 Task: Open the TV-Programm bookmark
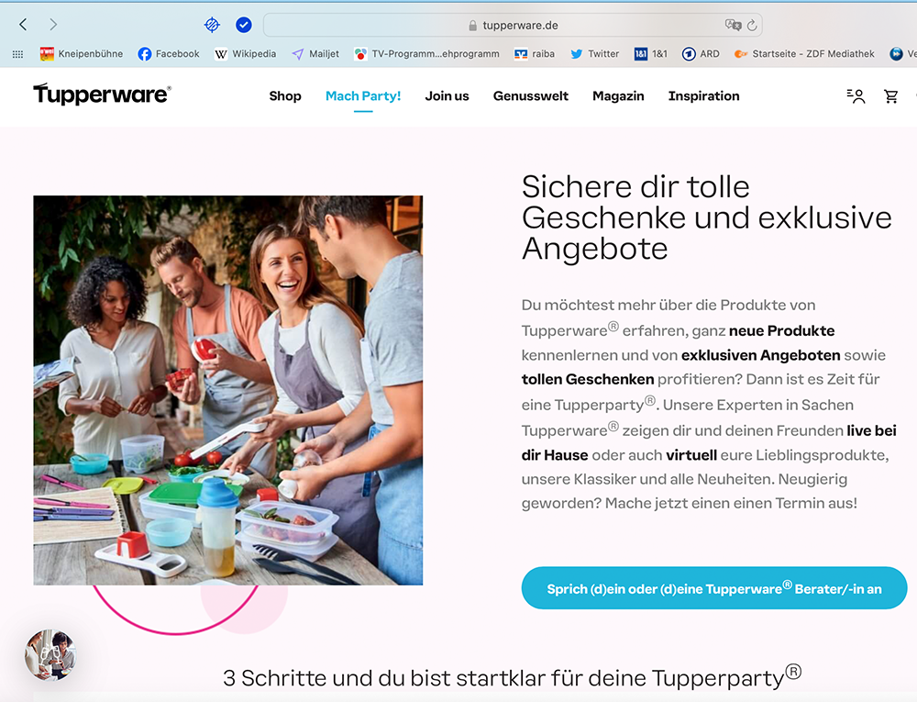coord(427,54)
